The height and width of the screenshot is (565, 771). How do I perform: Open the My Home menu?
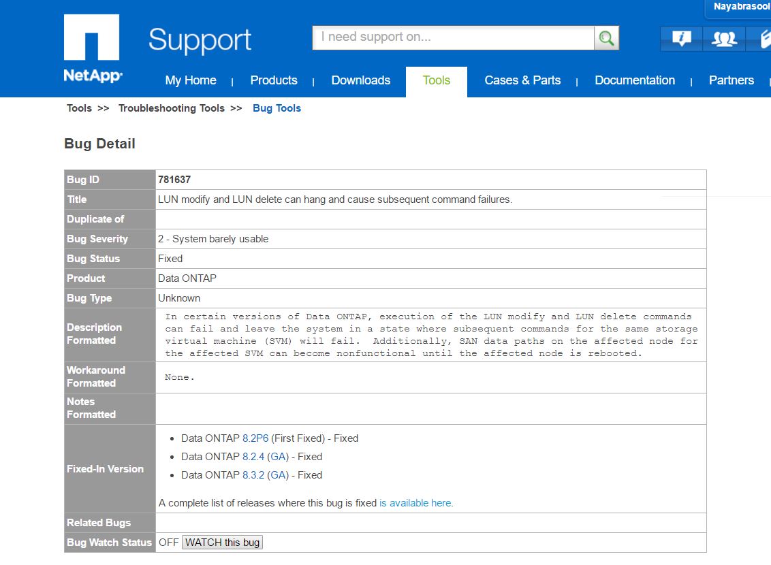coord(190,80)
